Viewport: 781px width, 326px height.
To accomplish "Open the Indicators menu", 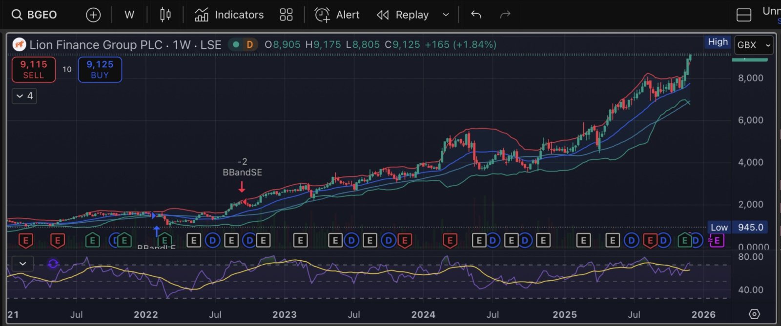I will point(229,15).
